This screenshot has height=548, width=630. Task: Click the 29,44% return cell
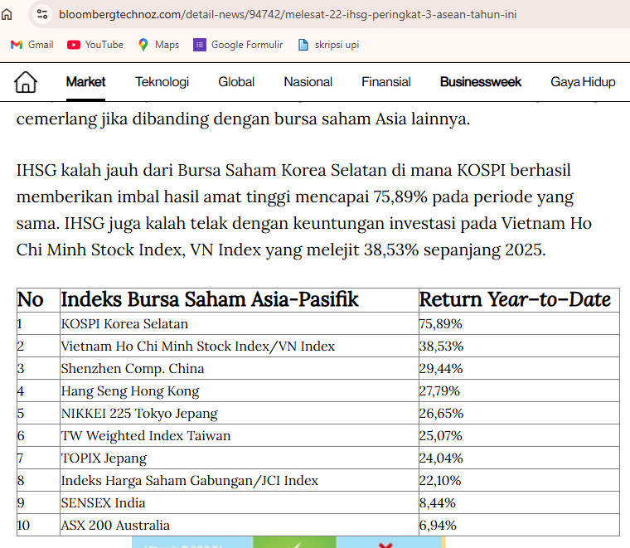pyautogui.click(x=519, y=368)
